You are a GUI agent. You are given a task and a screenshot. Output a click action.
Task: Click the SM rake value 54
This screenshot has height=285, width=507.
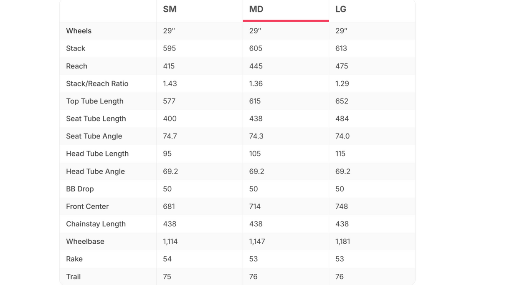pos(167,259)
